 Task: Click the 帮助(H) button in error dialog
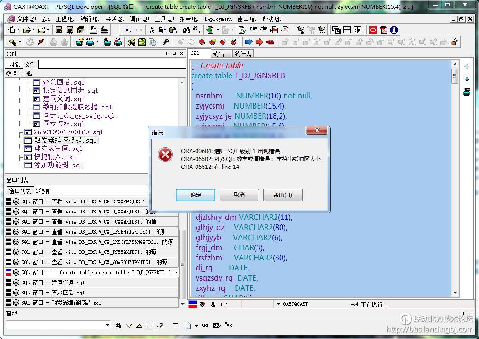pyautogui.click(x=282, y=195)
